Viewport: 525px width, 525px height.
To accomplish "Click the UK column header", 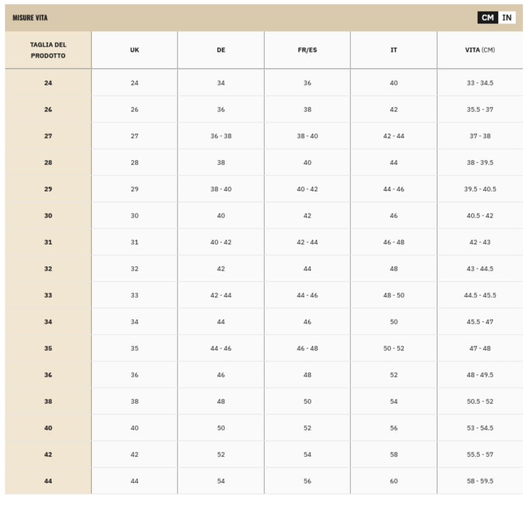I will (x=135, y=50).
